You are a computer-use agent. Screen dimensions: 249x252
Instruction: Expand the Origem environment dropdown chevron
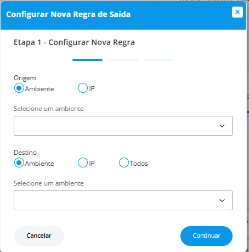[x=222, y=126]
